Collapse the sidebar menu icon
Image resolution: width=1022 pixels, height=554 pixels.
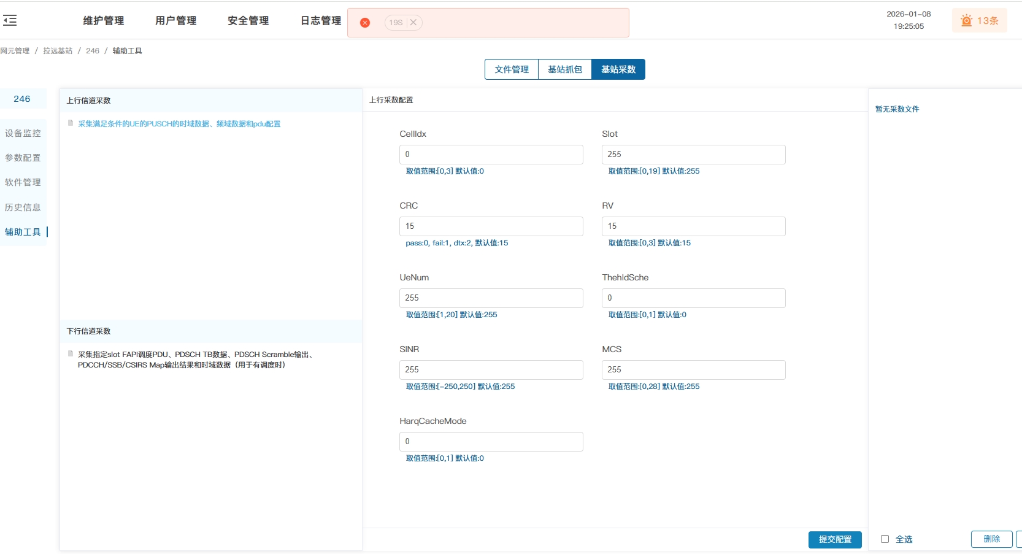click(x=10, y=20)
